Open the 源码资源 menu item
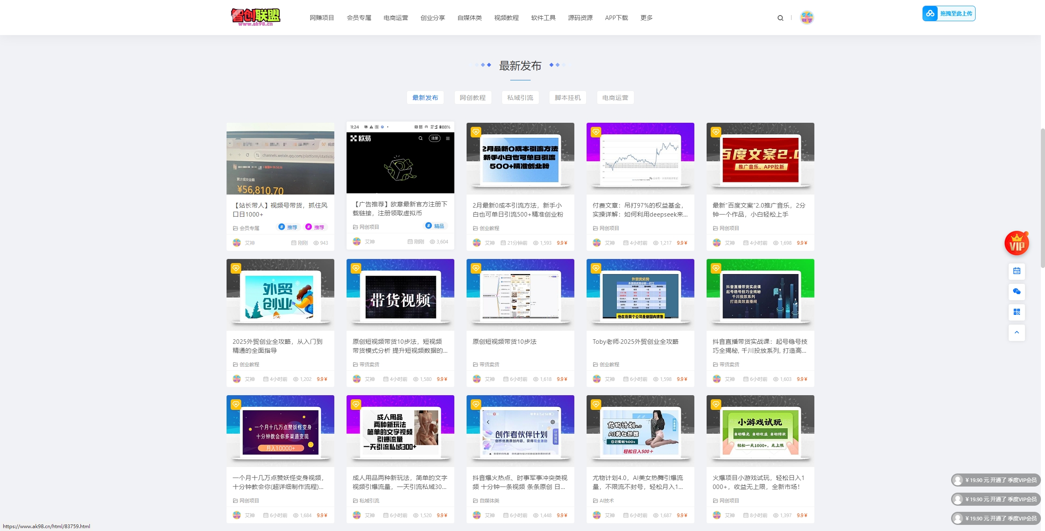Viewport: 1045px width, 531px height. click(x=580, y=18)
